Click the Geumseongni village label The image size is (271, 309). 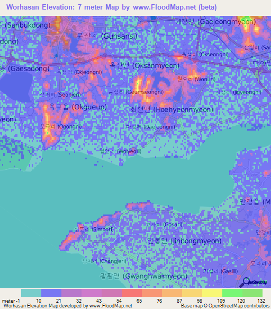(136, 92)
